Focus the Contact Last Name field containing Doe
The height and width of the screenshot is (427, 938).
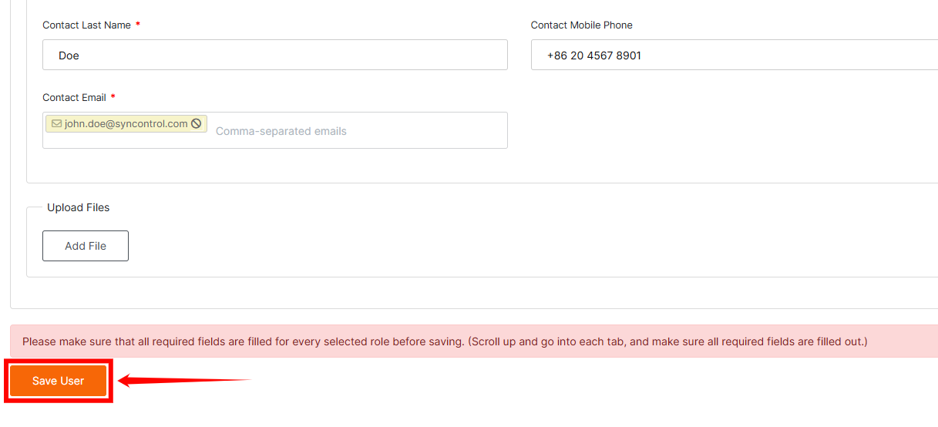click(x=274, y=55)
